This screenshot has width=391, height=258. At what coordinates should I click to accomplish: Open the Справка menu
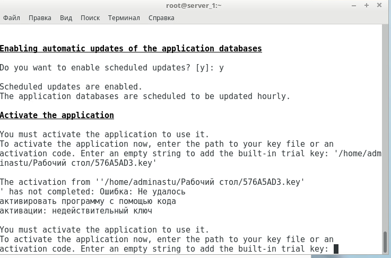[161, 17]
